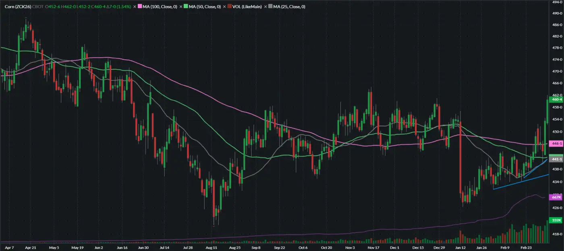
Task: Open the MA (50, Close, 0) legend label
Action: click(204, 7)
